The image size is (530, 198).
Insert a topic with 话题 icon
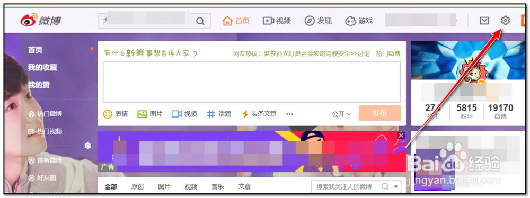(x=219, y=114)
